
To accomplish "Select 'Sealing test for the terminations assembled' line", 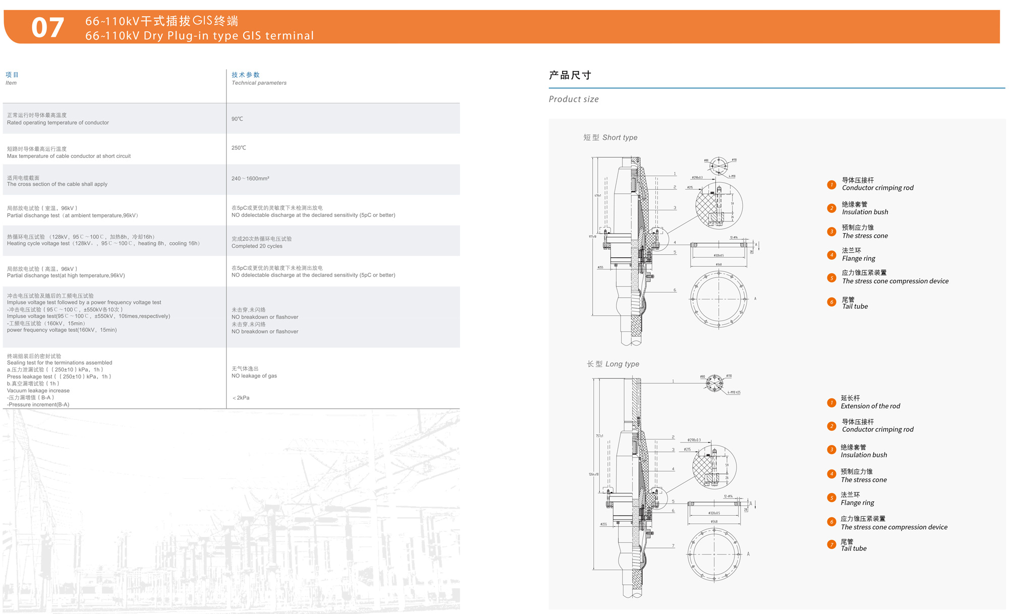I will pos(60,363).
